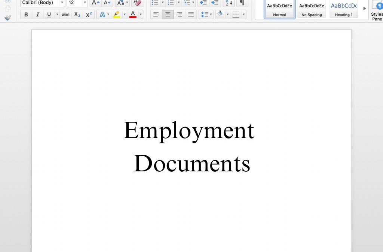Screen dimensions: 383x252
Task: Click the Copy icon
Action: [8, 8]
